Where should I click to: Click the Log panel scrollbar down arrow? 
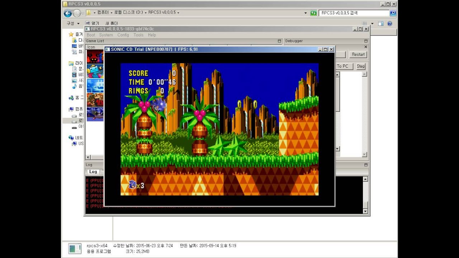(365, 211)
